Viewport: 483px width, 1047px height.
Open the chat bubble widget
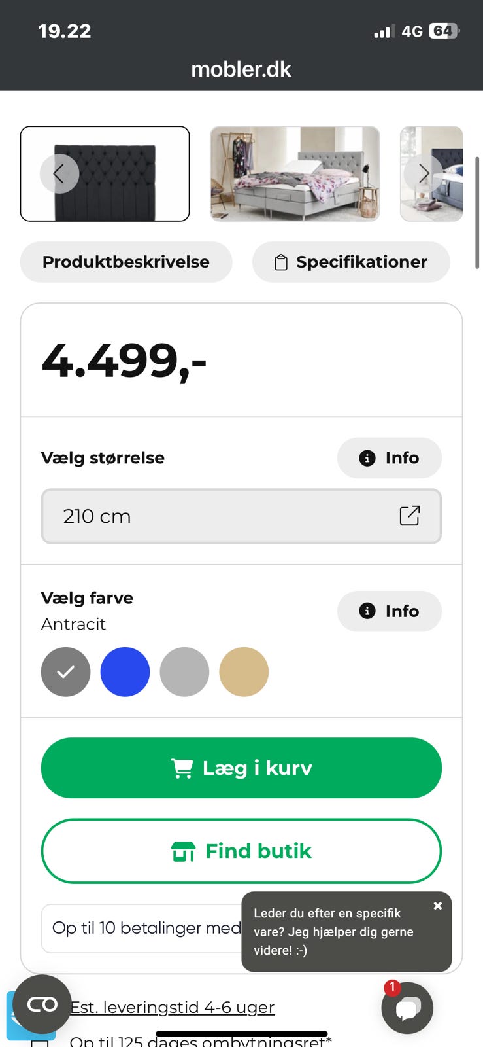pyautogui.click(x=407, y=1008)
